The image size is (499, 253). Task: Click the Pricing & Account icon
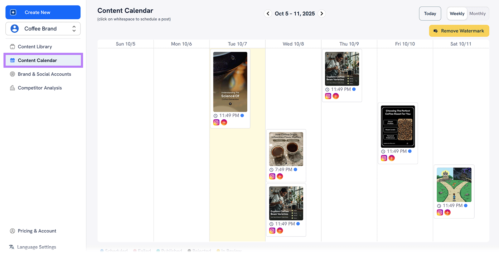click(x=12, y=231)
